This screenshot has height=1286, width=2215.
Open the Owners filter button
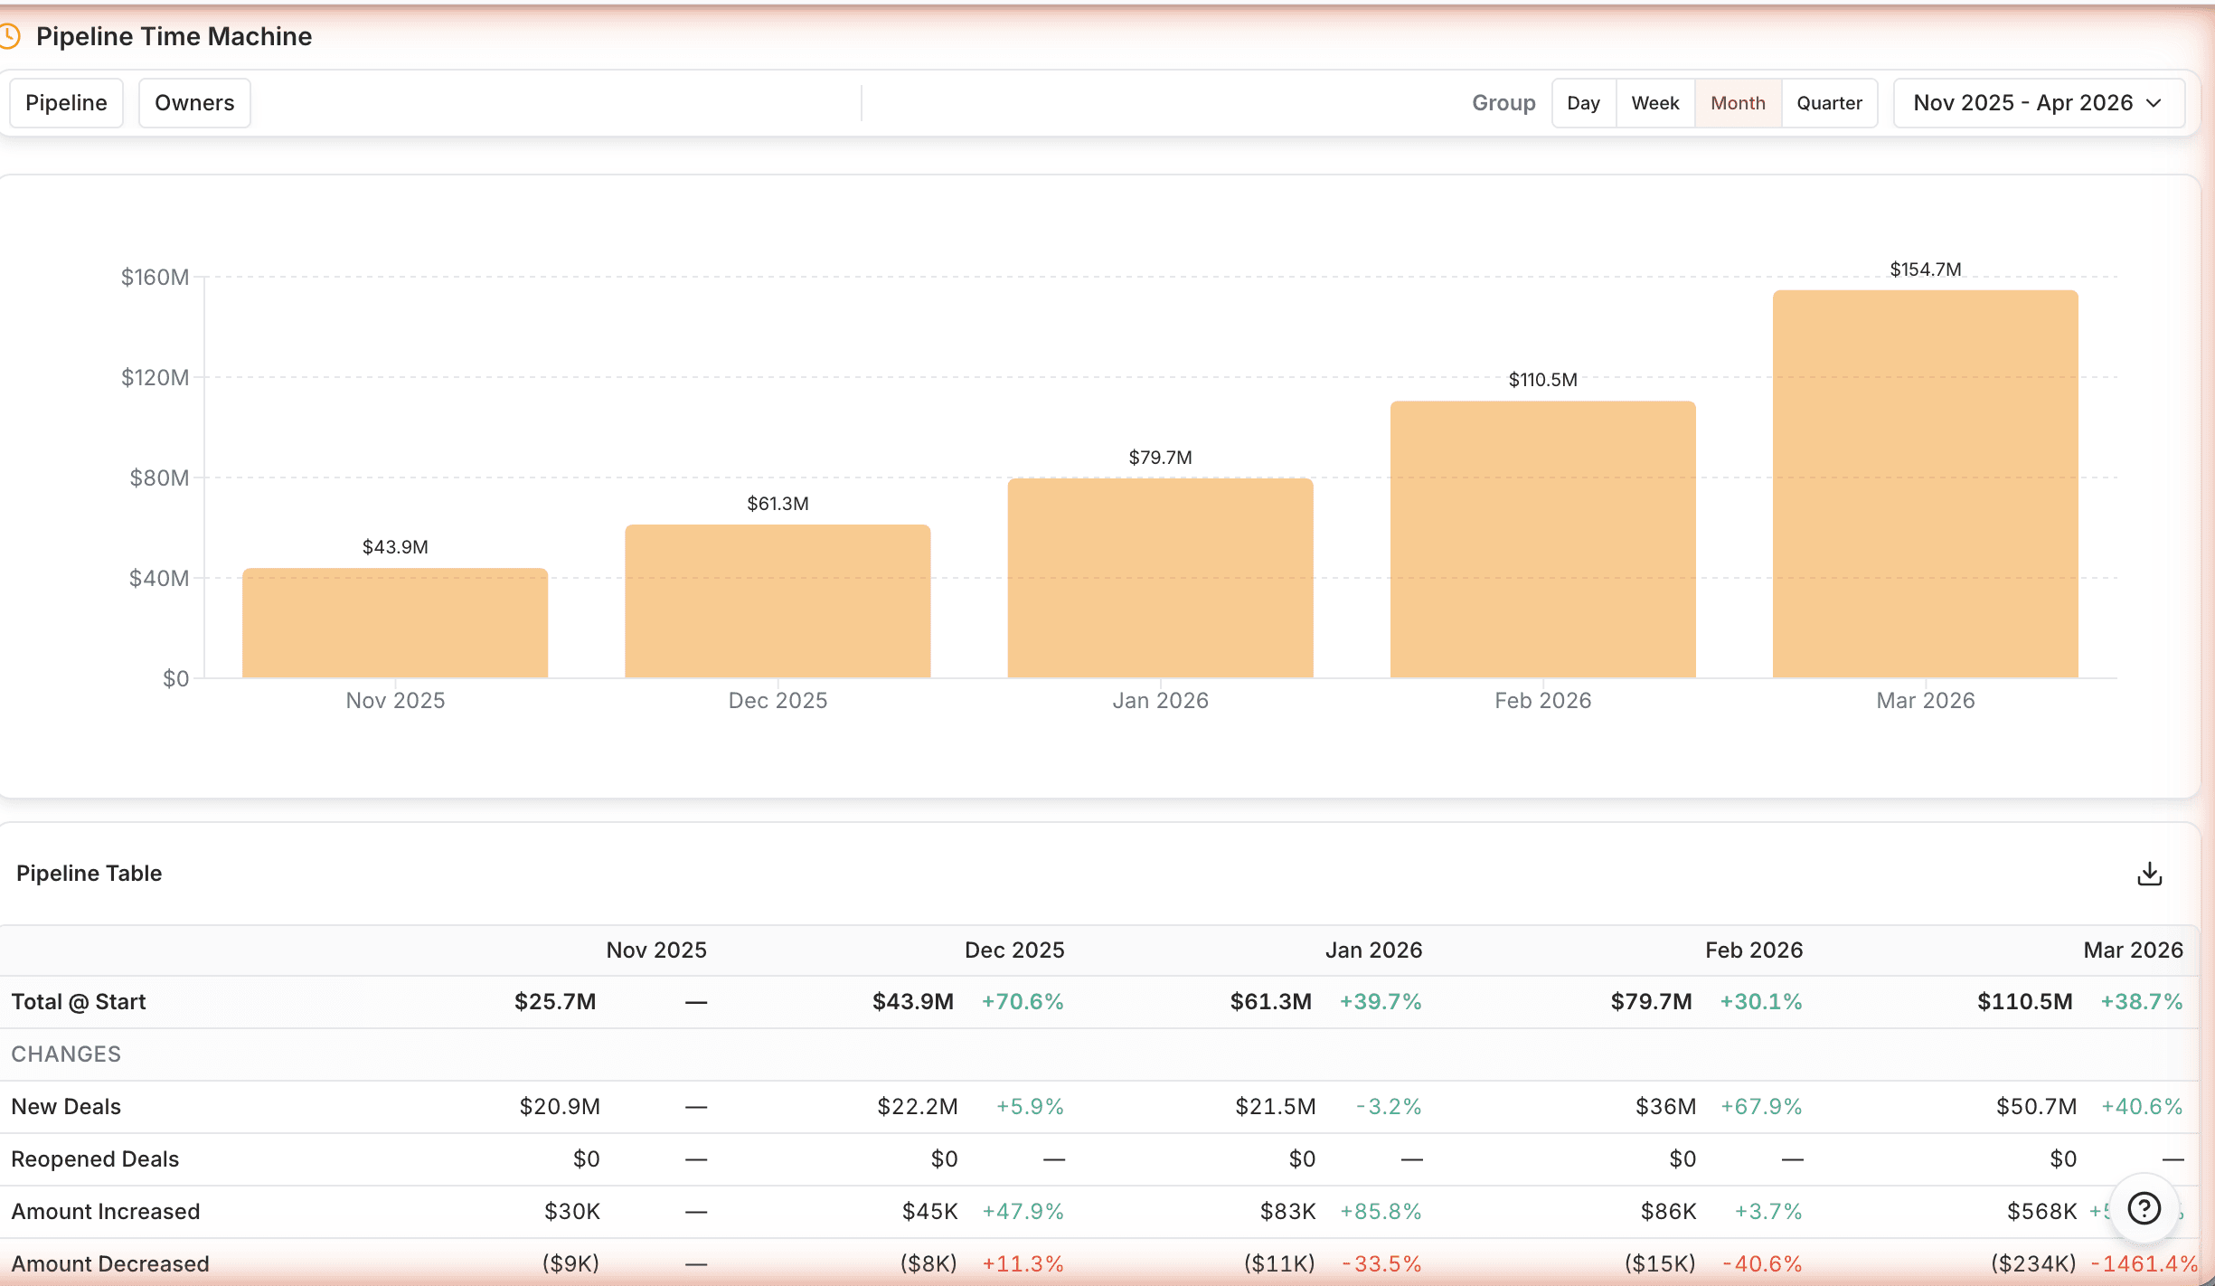tap(194, 103)
